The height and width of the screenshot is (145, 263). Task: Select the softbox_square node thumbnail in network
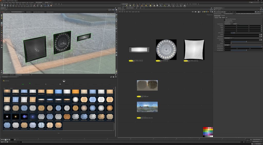[194, 49]
